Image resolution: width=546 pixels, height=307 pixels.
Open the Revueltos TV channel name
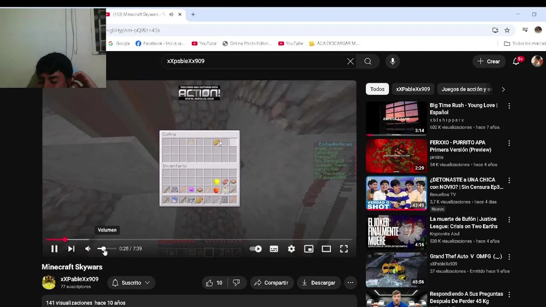click(443, 194)
